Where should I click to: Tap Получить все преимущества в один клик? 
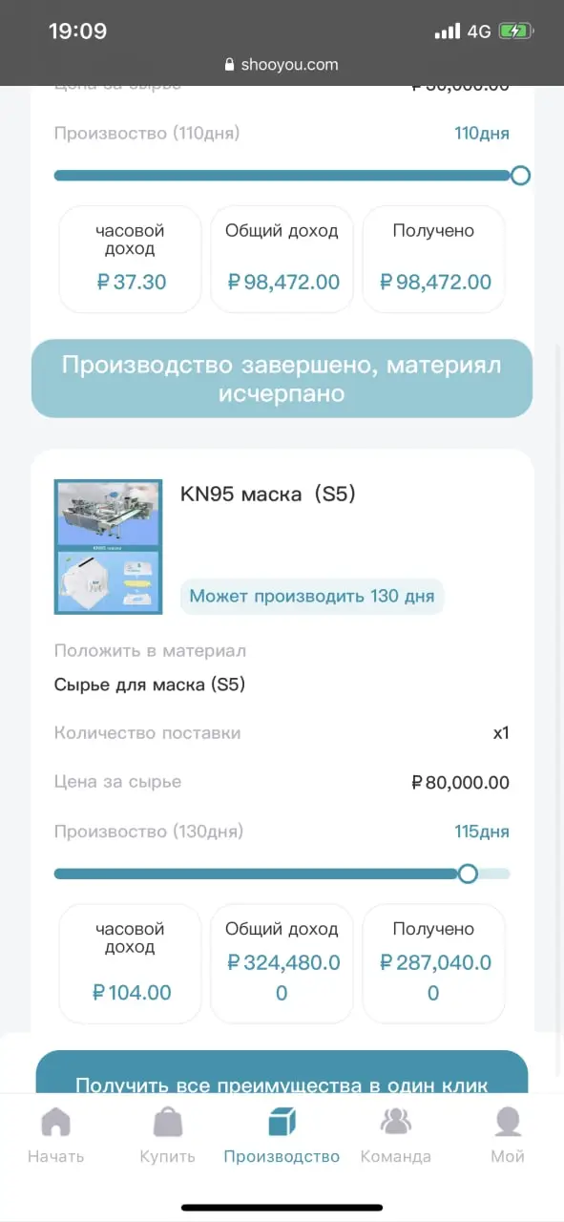(x=282, y=1072)
